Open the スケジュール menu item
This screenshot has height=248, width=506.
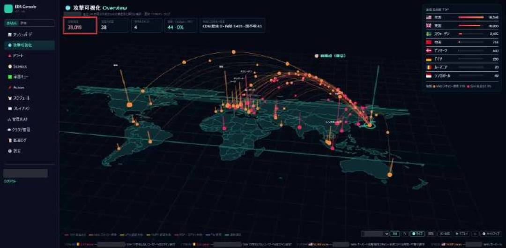(x=30, y=98)
